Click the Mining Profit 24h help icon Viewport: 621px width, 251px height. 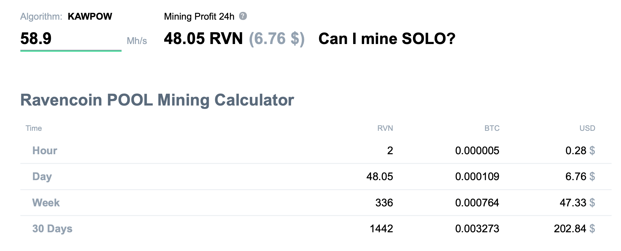point(243,16)
